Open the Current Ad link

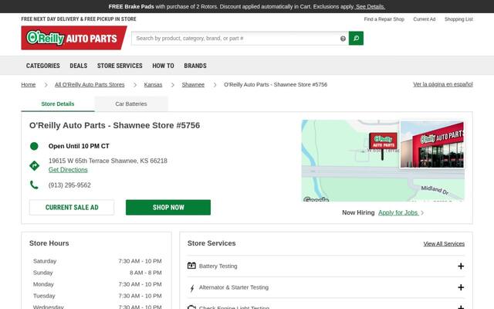pyautogui.click(x=425, y=19)
